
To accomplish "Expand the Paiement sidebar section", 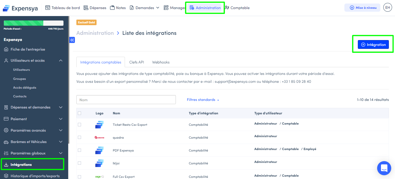I will (x=34, y=119).
